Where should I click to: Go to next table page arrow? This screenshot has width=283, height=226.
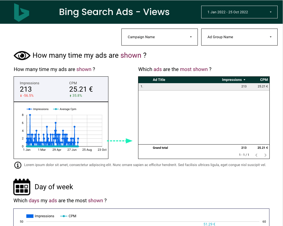point(265,155)
